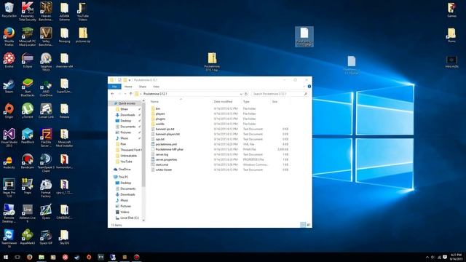Select the Audacity desktop shortcut
This screenshot has height=262, width=466.
(9, 162)
